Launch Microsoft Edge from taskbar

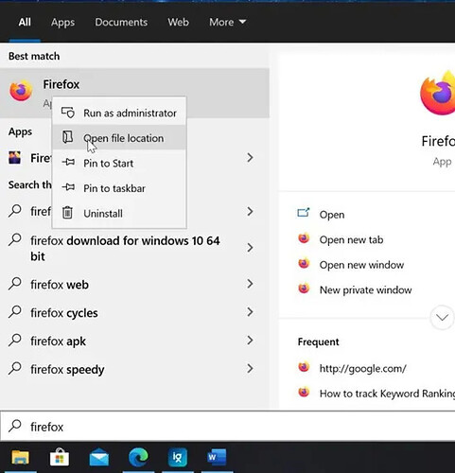coord(138,457)
